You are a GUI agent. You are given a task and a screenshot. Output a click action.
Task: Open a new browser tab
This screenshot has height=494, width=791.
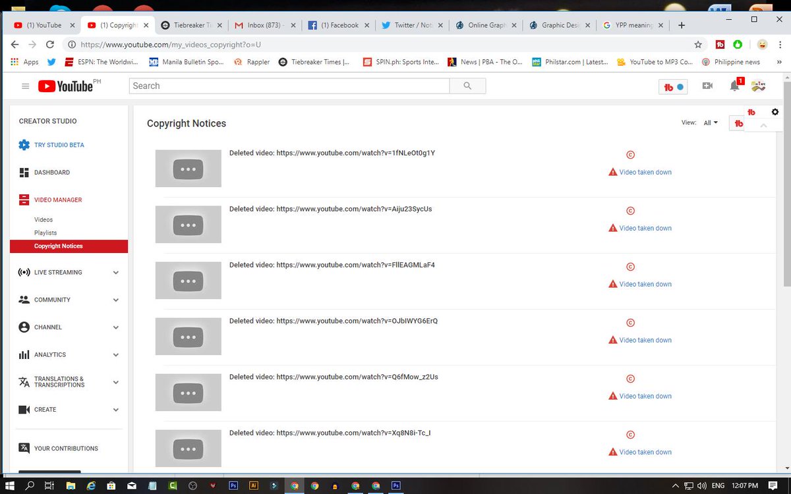[682, 25]
